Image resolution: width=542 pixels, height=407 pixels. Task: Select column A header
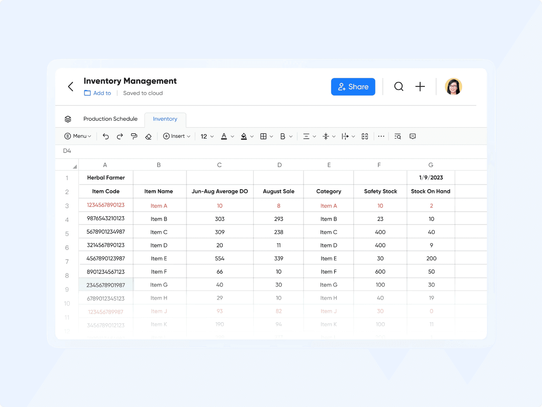(105, 165)
